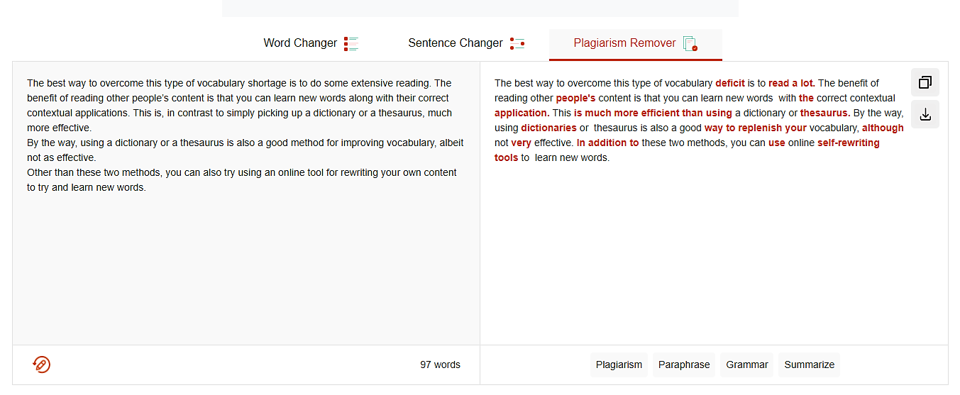
Task: Click the highlighted word "although"
Action: click(883, 128)
